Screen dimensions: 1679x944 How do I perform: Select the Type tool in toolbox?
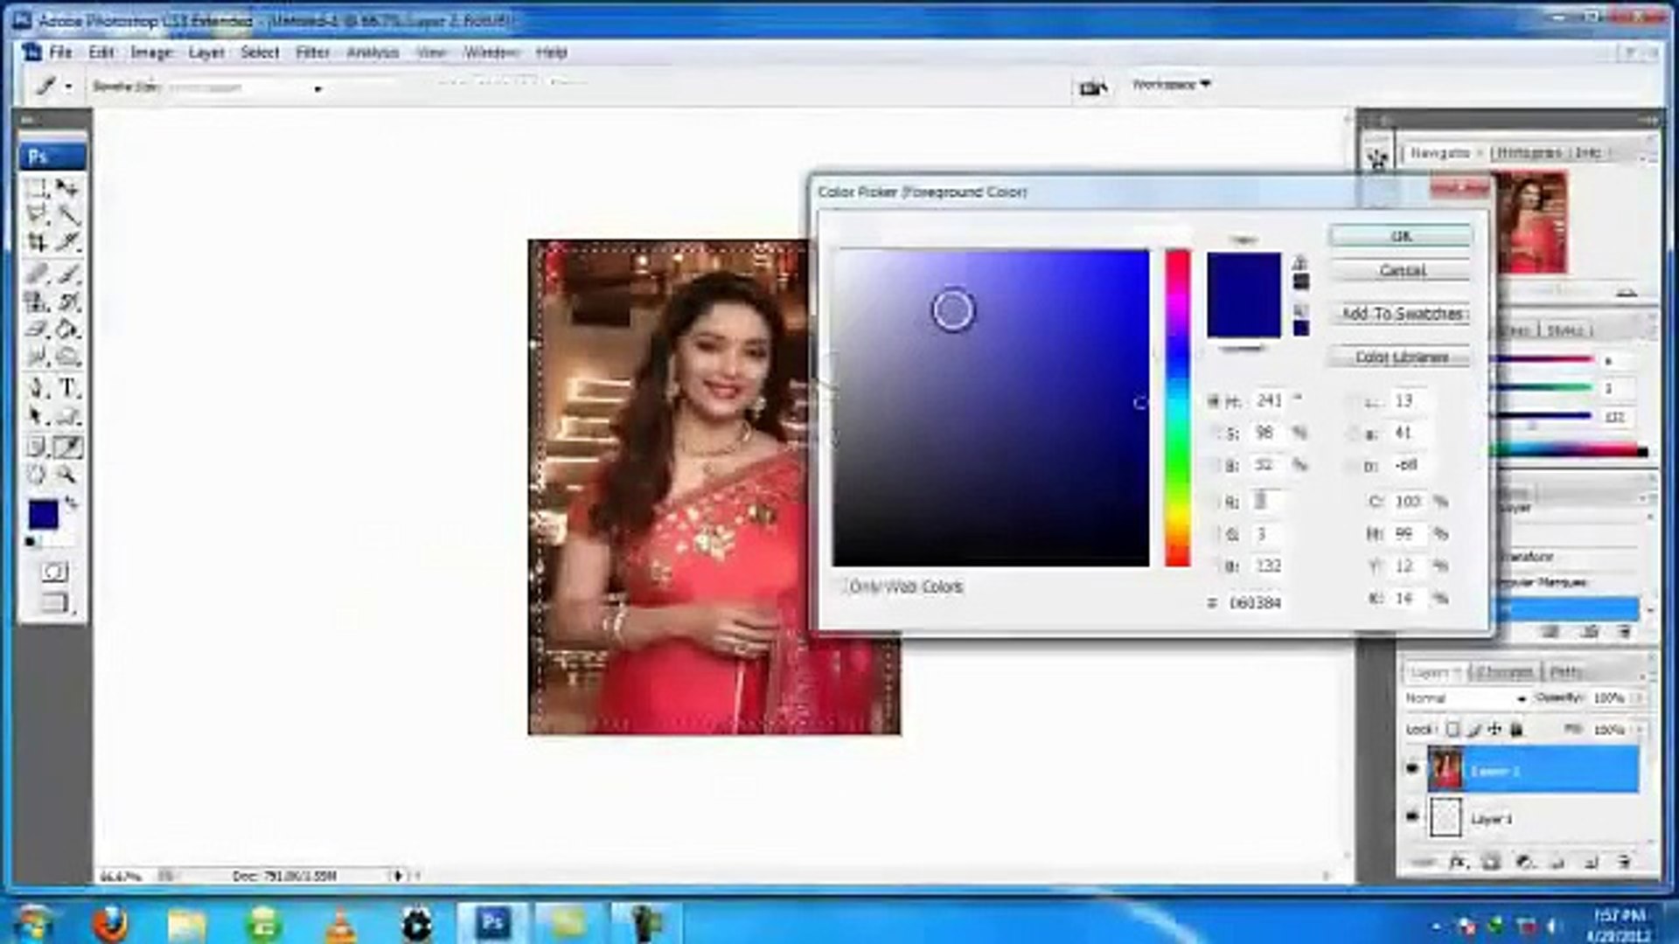(68, 387)
